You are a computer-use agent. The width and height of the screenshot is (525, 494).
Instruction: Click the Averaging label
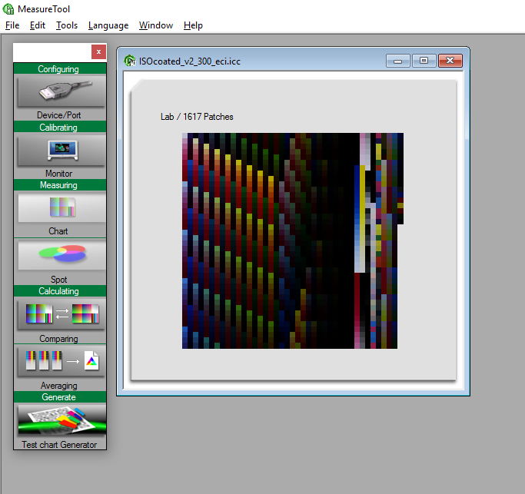coord(59,386)
